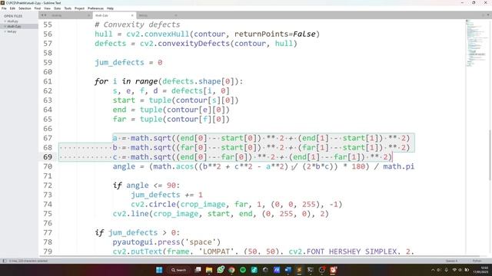Viewport: 492px width, 276px height.
Task: Close the first file tab
Action: (x=89, y=15)
